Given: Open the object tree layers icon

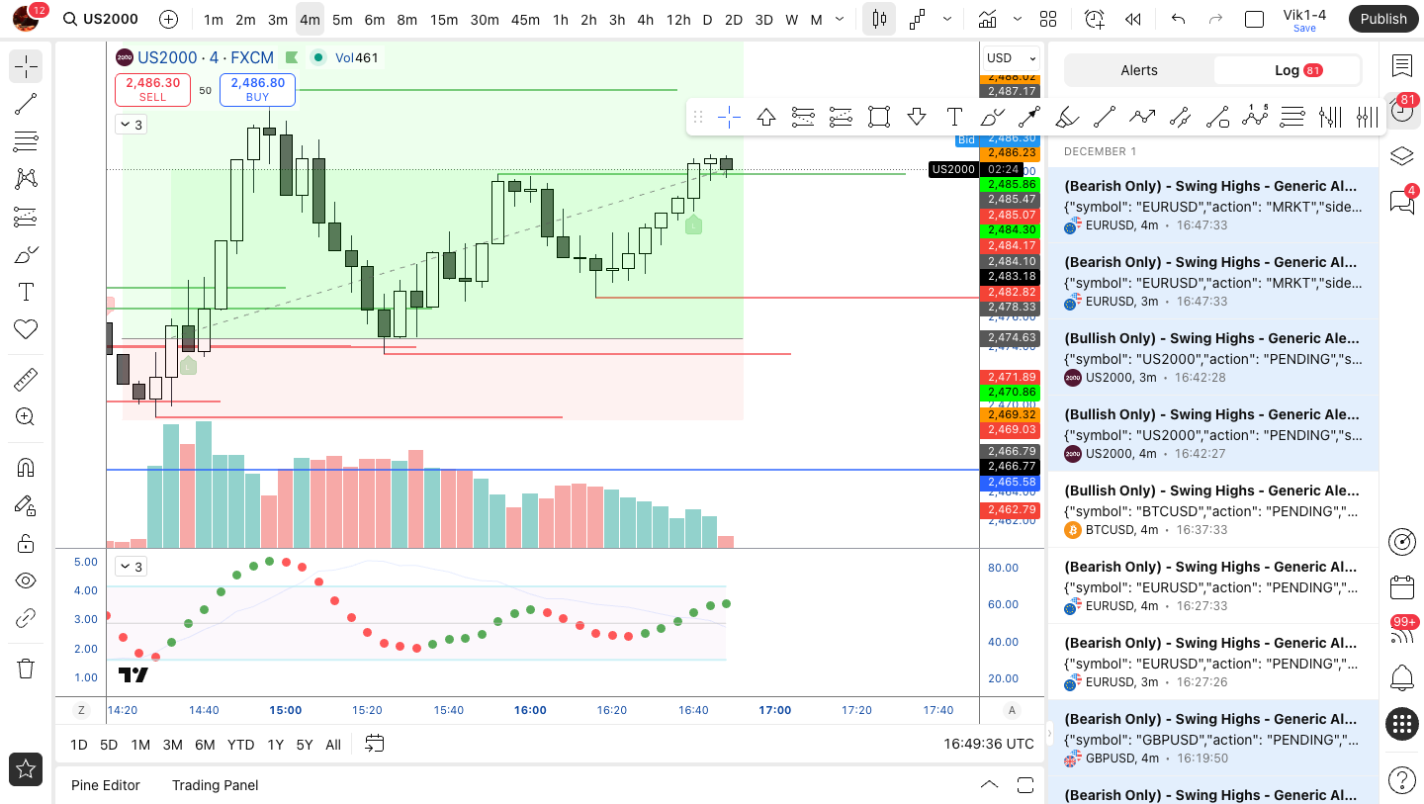Looking at the screenshot, I should pyautogui.click(x=1401, y=156).
